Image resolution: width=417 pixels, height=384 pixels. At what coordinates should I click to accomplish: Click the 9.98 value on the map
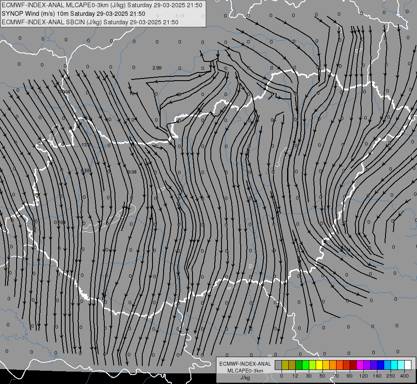pyautogui.click(x=132, y=172)
